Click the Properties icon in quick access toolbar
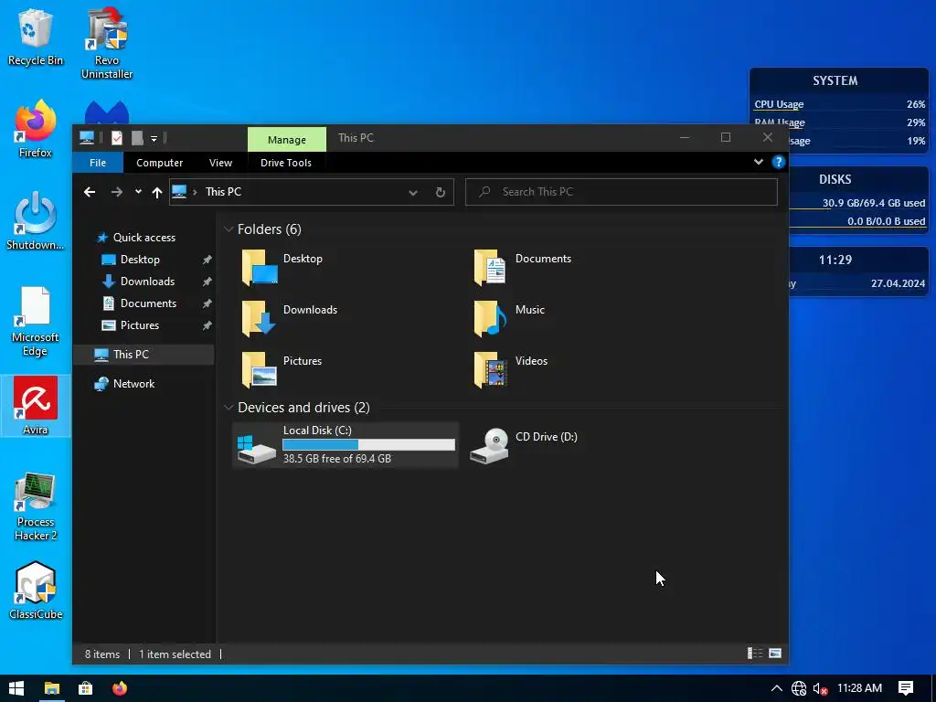This screenshot has width=936, height=702. (x=117, y=138)
